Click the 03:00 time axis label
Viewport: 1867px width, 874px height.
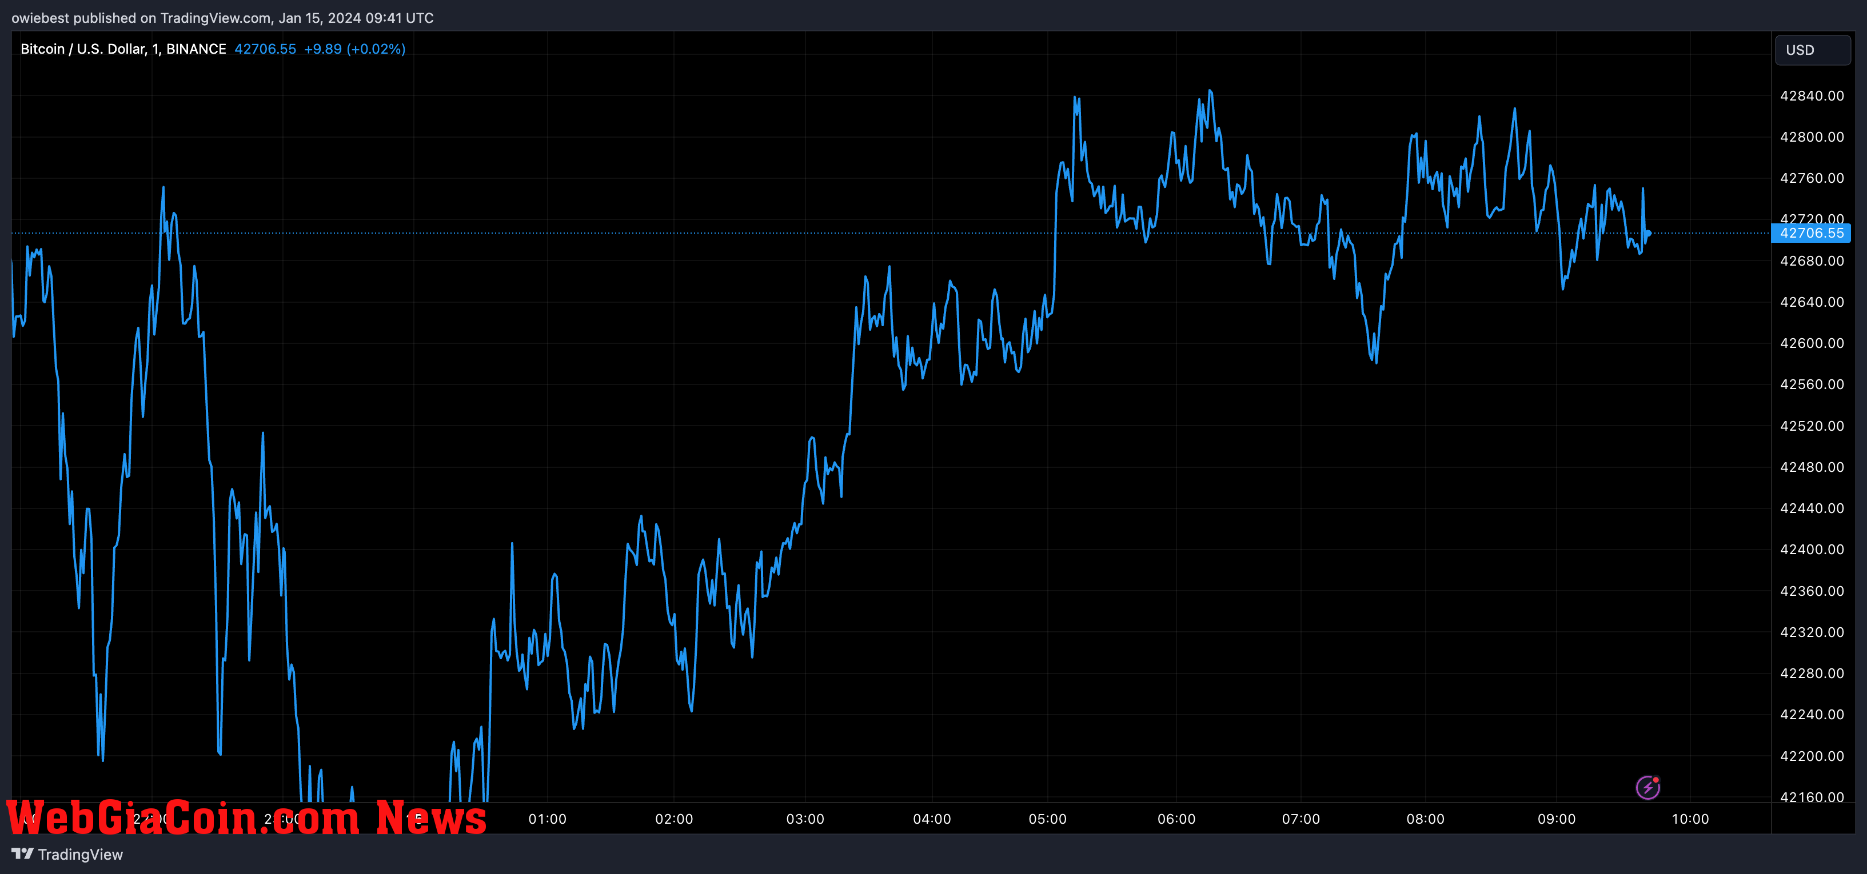point(805,819)
